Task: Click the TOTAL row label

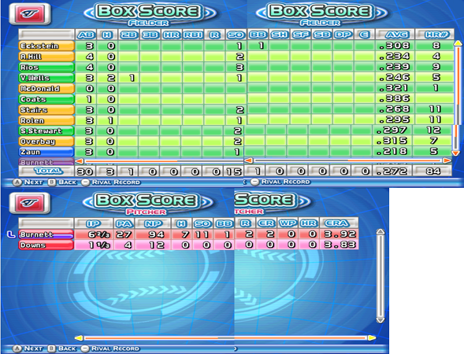Action: [x=48, y=171]
